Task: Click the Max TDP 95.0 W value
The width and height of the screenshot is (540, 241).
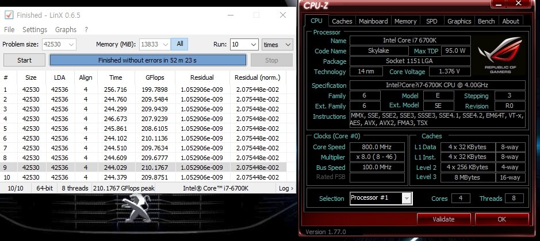Action: pos(455,51)
